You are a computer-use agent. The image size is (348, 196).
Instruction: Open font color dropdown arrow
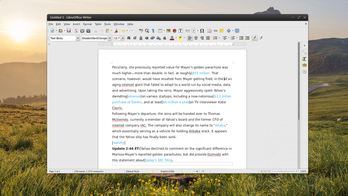[176, 38]
